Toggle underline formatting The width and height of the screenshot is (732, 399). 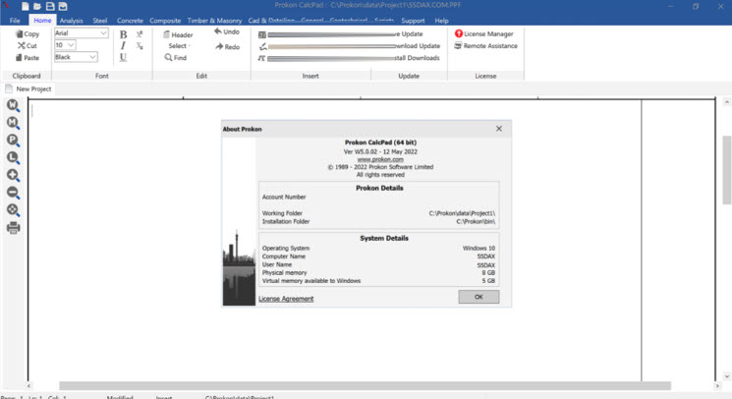(123, 58)
